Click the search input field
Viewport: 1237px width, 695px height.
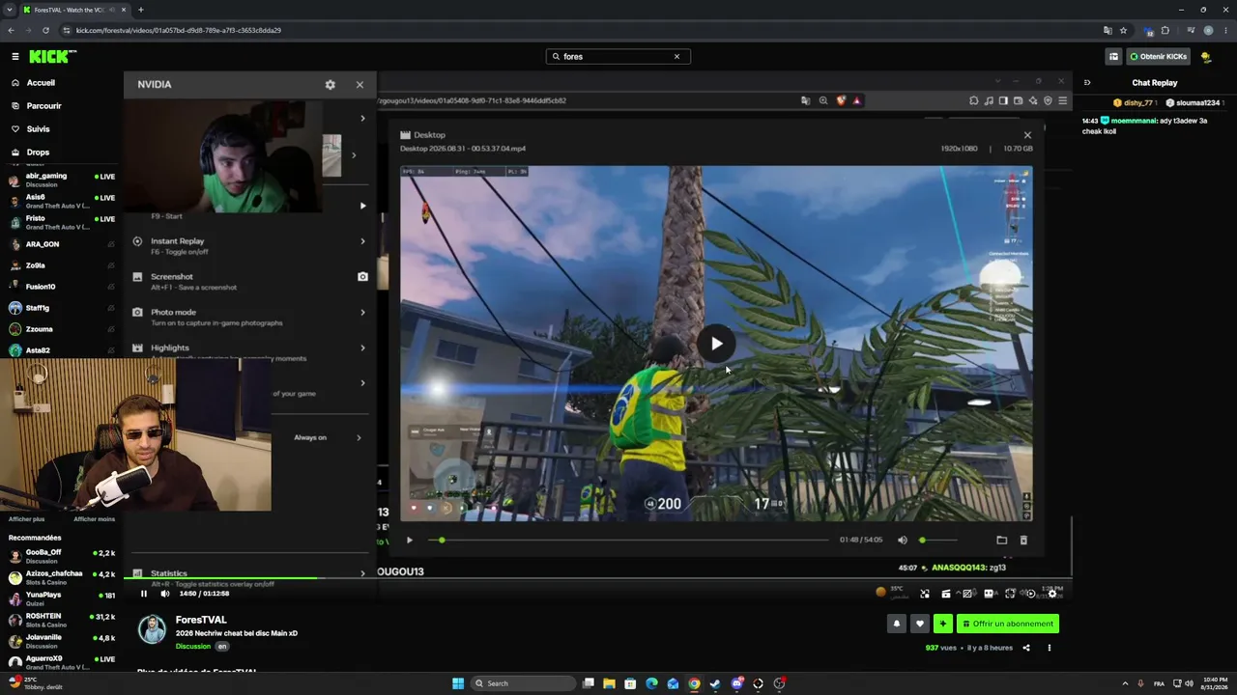pyautogui.click(x=618, y=57)
